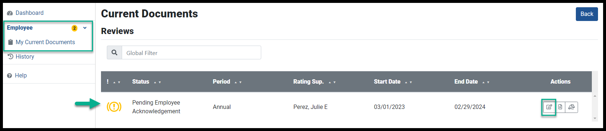Viewport: 606px width, 131px height.
Task: Open the Help link in sidebar
Action: (x=21, y=76)
